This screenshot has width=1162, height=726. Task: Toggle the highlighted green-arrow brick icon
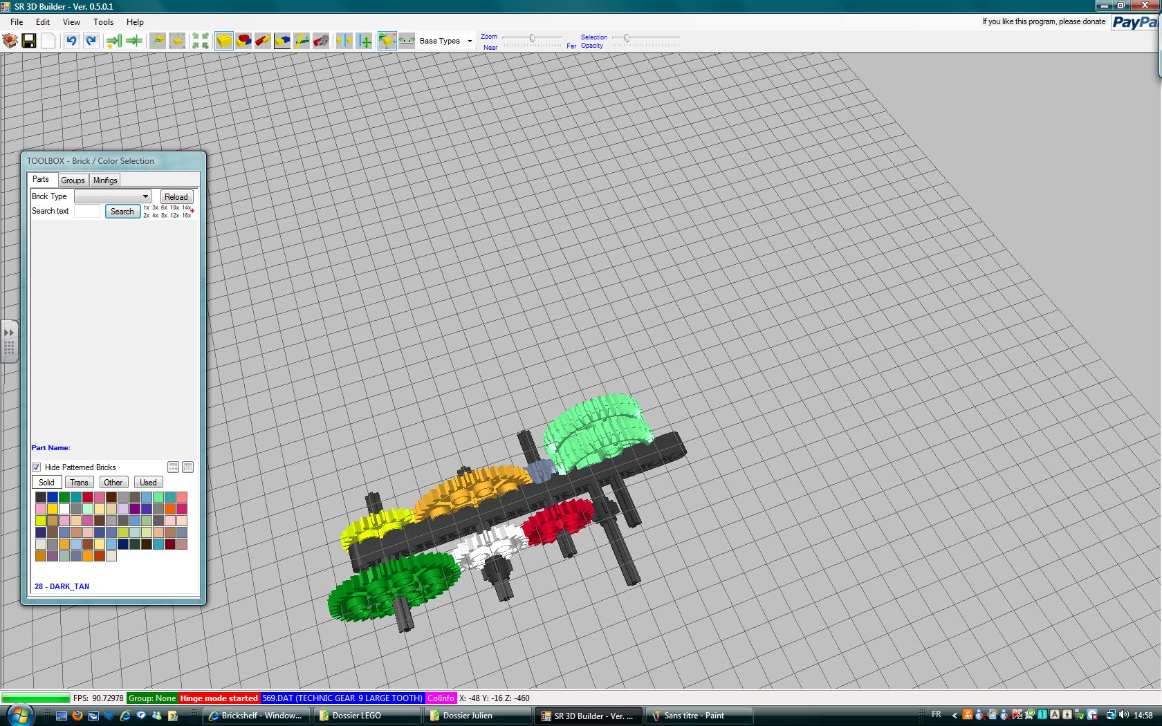pyautogui.click(x=387, y=41)
